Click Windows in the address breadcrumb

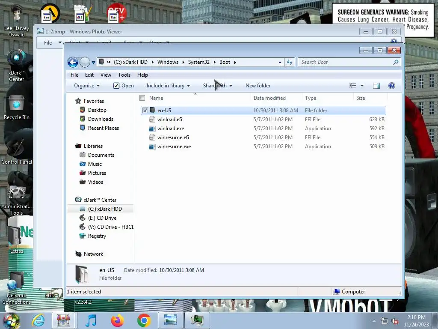pyautogui.click(x=168, y=62)
